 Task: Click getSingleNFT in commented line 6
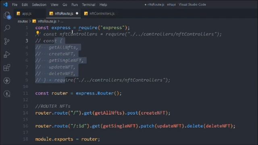(65, 60)
